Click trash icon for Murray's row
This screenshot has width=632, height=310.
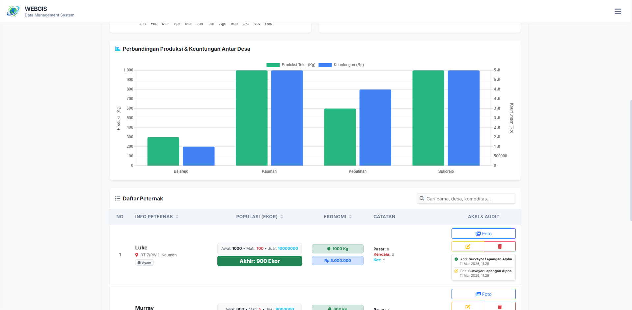tap(500, 306)
